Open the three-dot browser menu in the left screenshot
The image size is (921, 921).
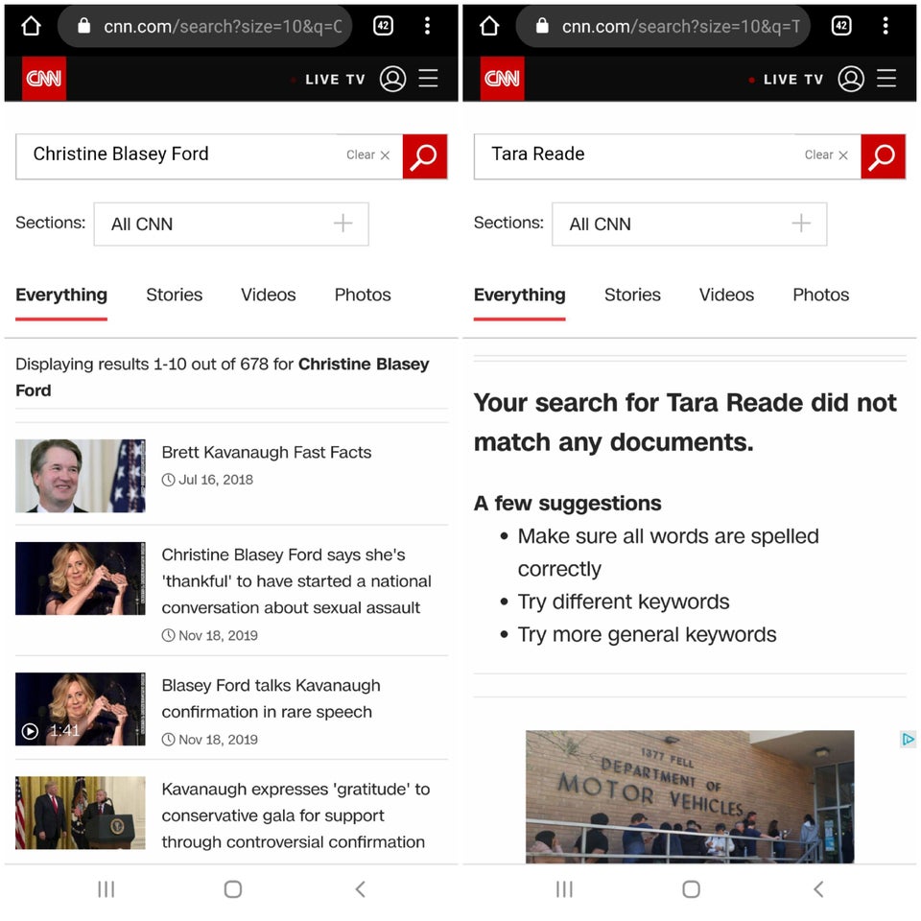coord(427,25)
